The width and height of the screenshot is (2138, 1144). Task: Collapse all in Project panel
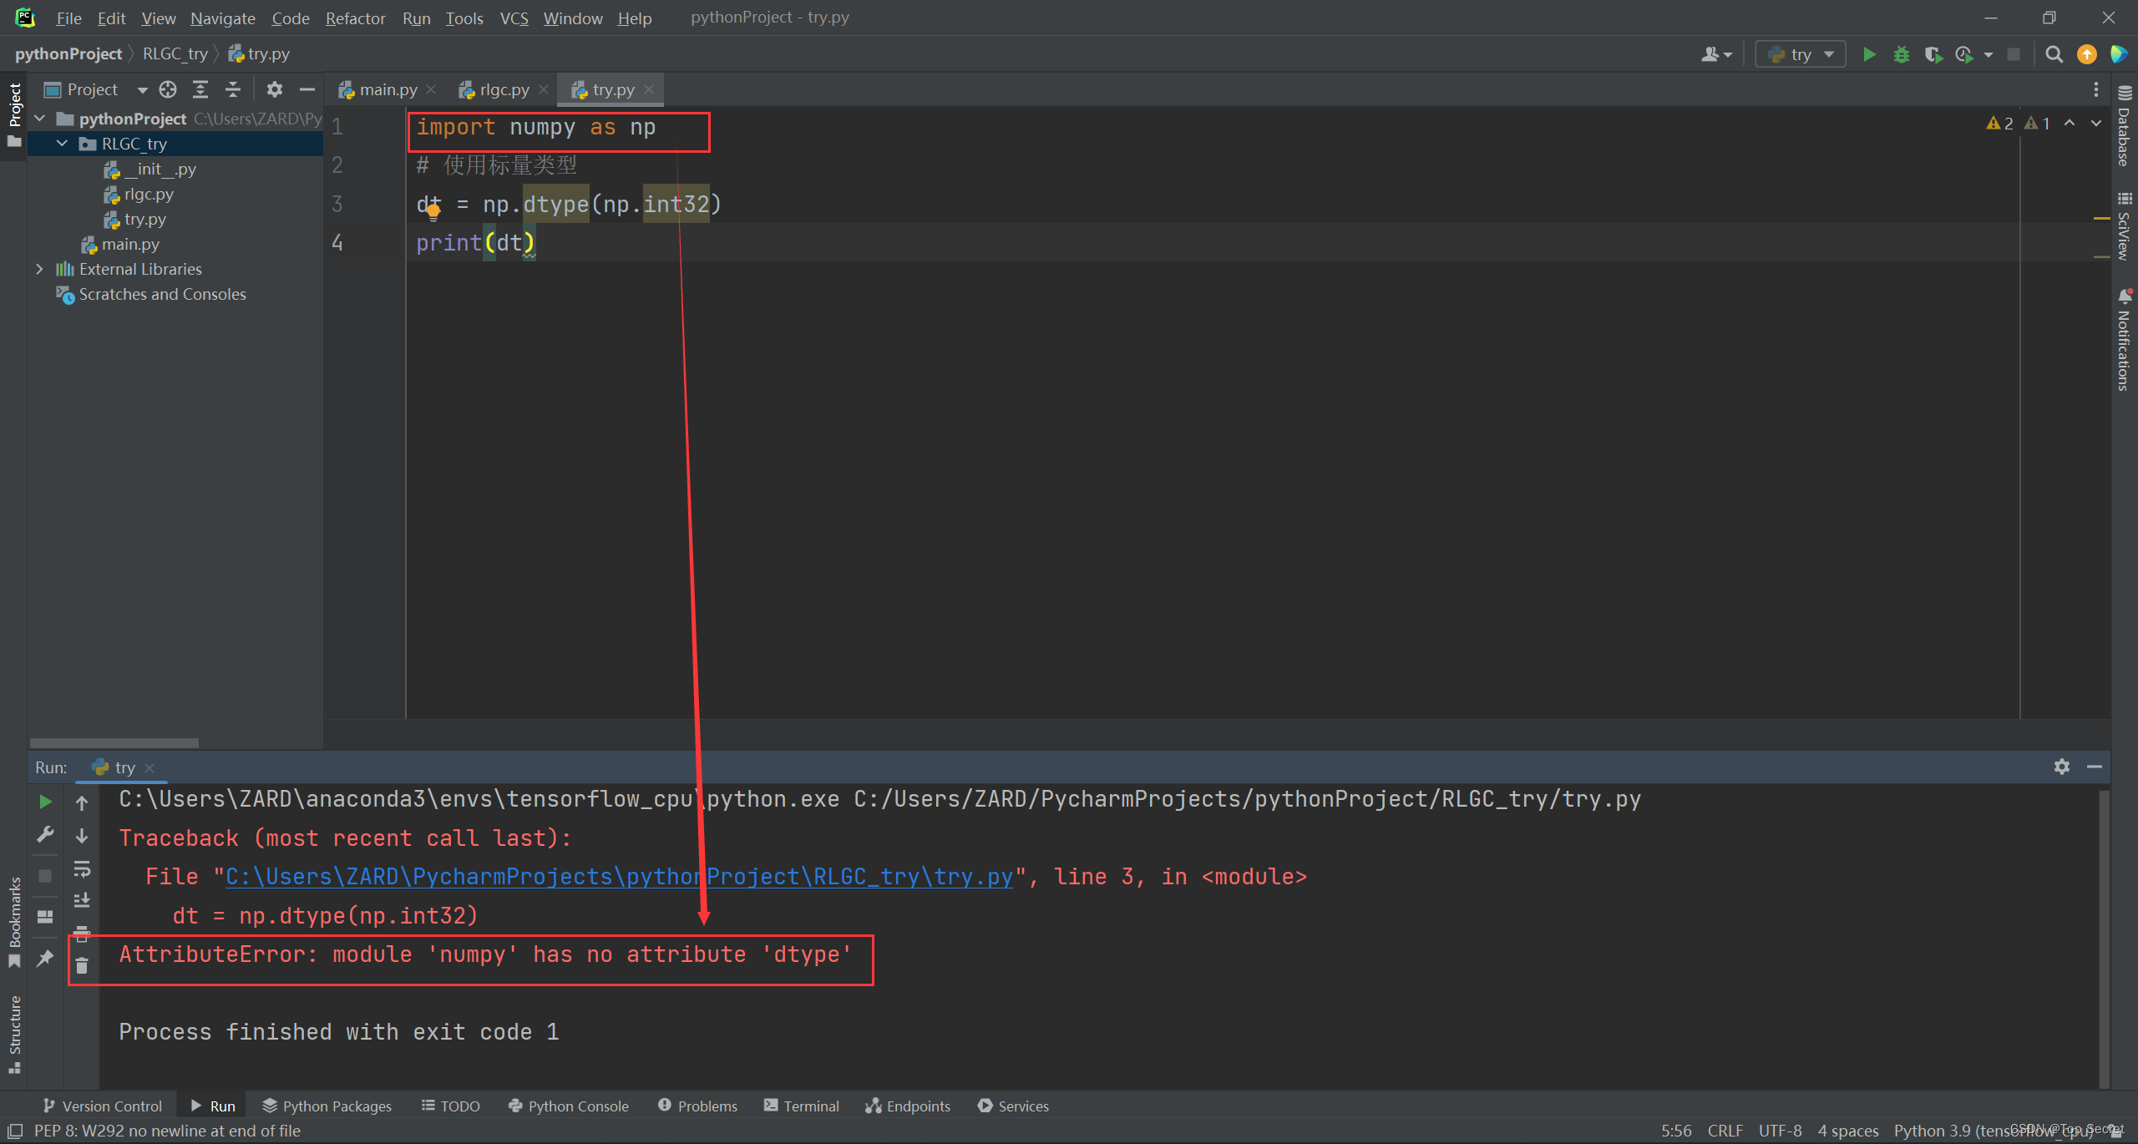click(x=233, y=89)
